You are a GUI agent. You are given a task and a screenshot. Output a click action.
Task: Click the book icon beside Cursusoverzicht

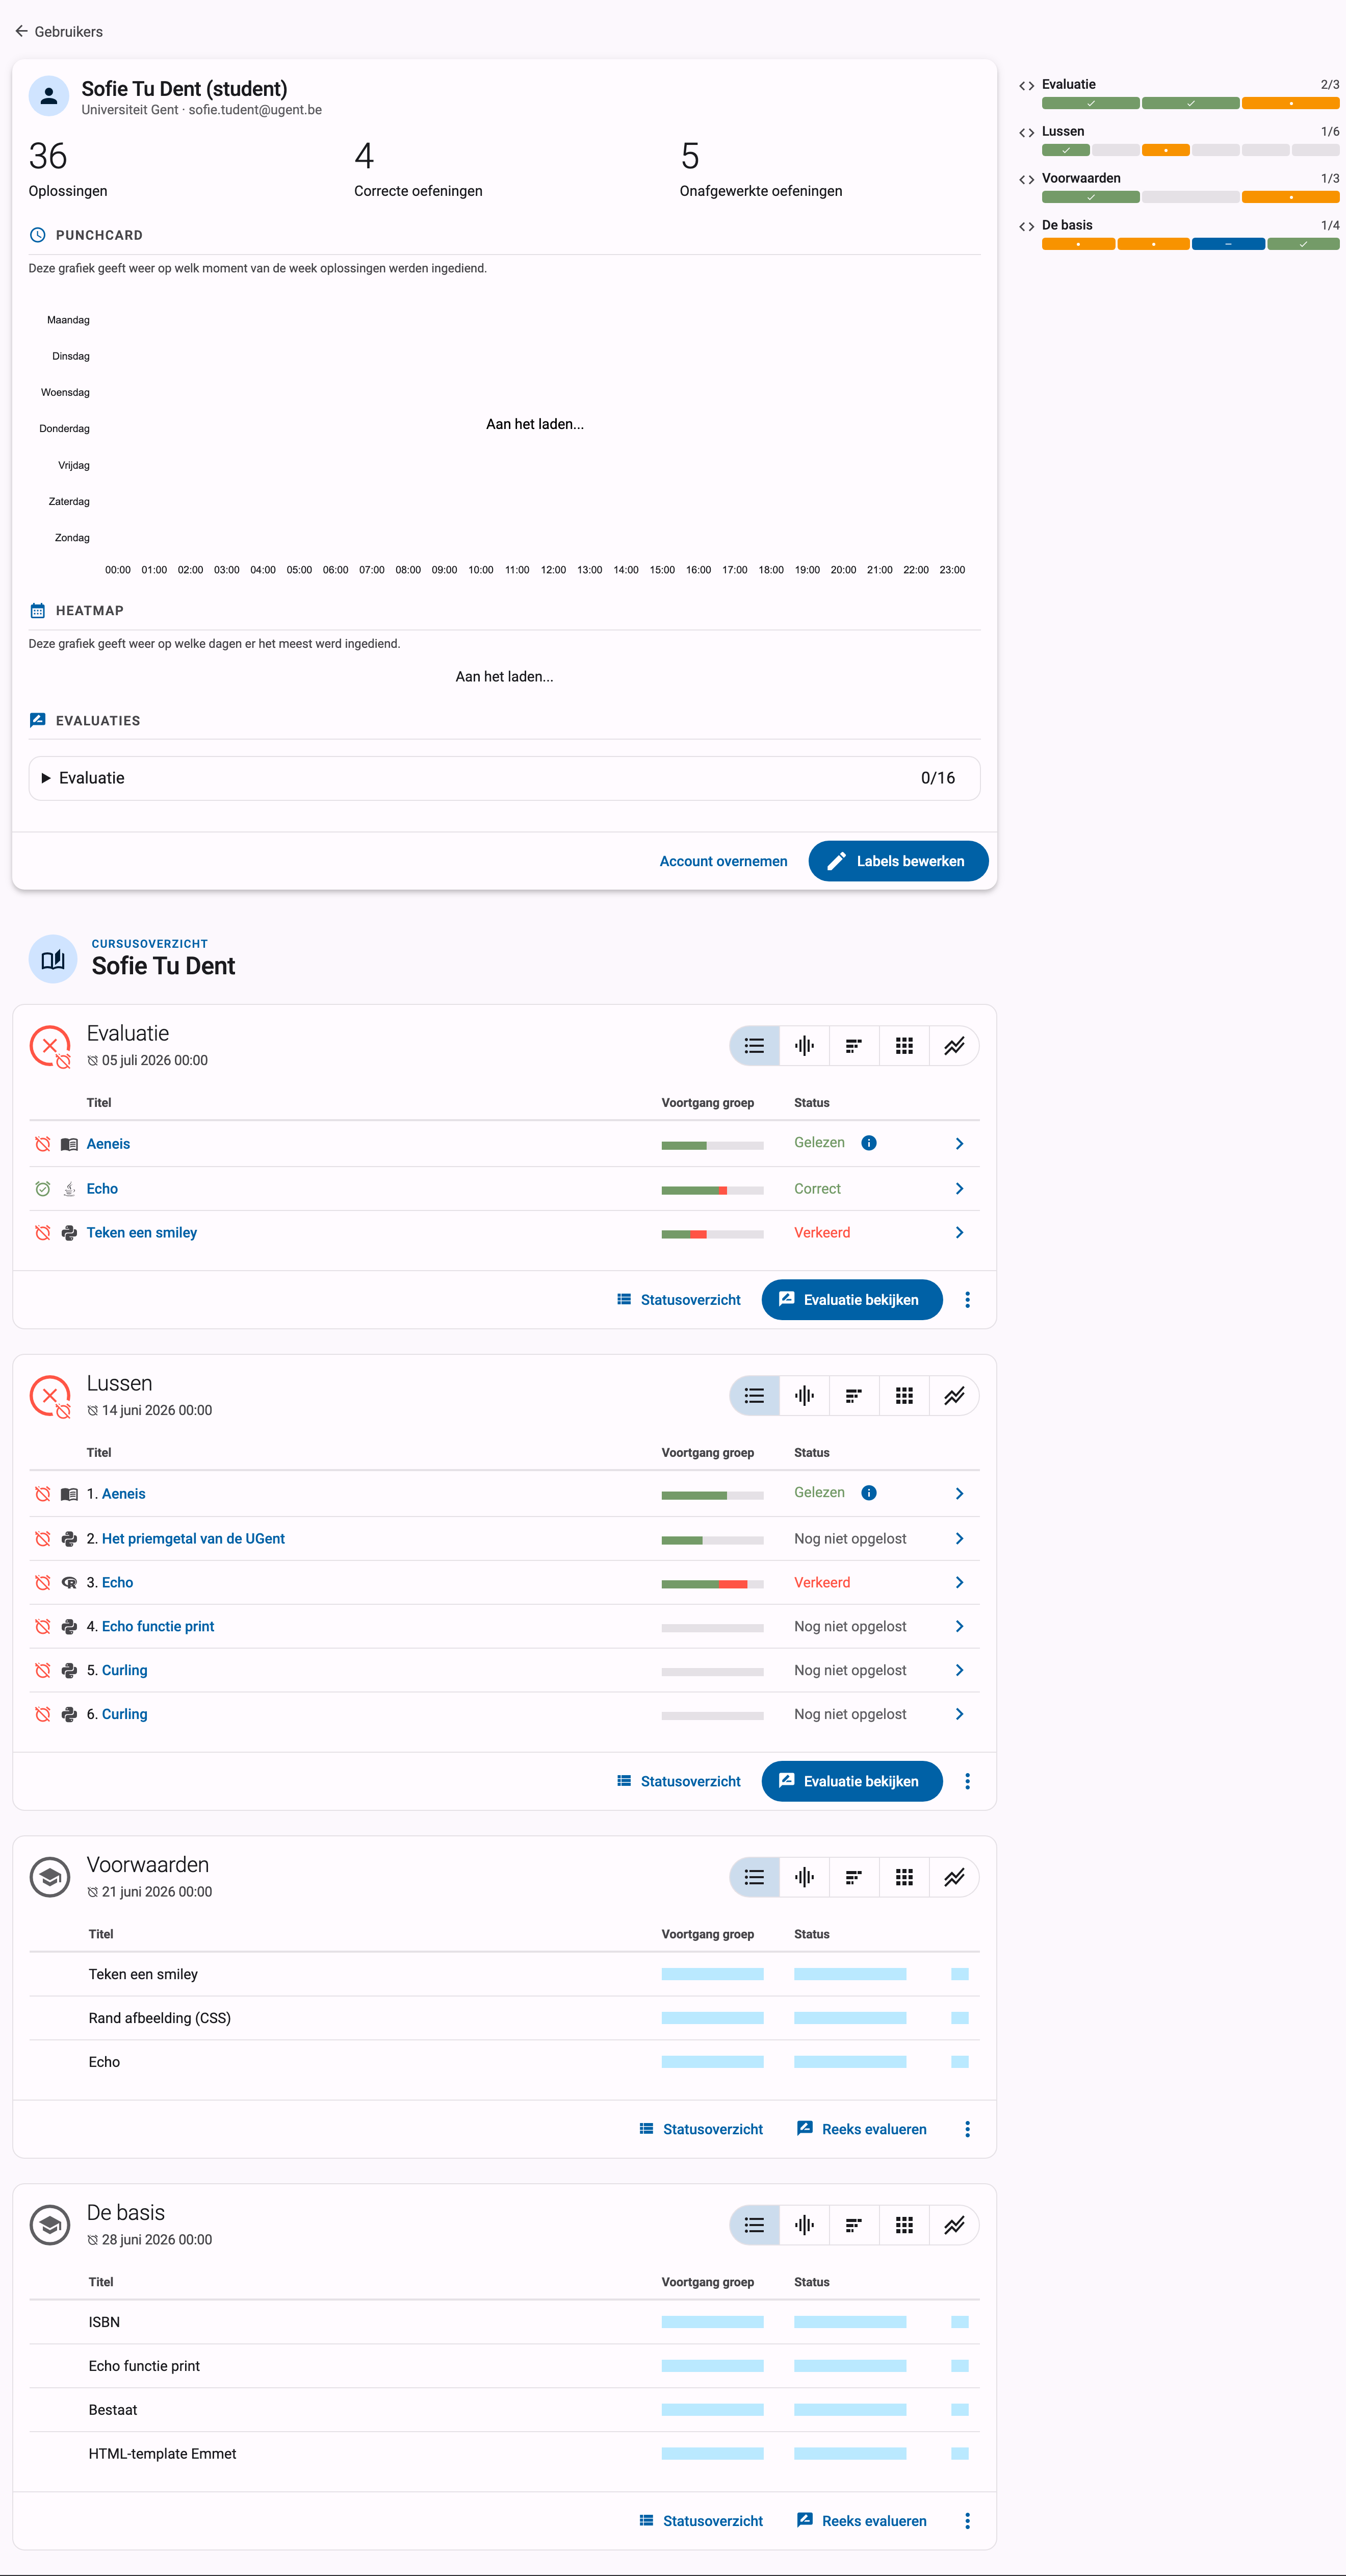[x=53, y=959]
